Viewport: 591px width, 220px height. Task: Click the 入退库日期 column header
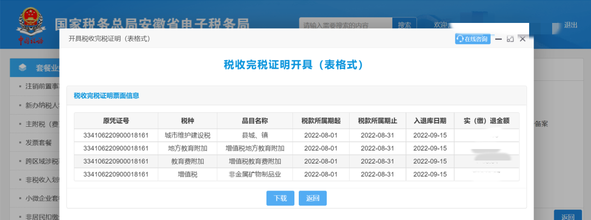pos(430,121)
